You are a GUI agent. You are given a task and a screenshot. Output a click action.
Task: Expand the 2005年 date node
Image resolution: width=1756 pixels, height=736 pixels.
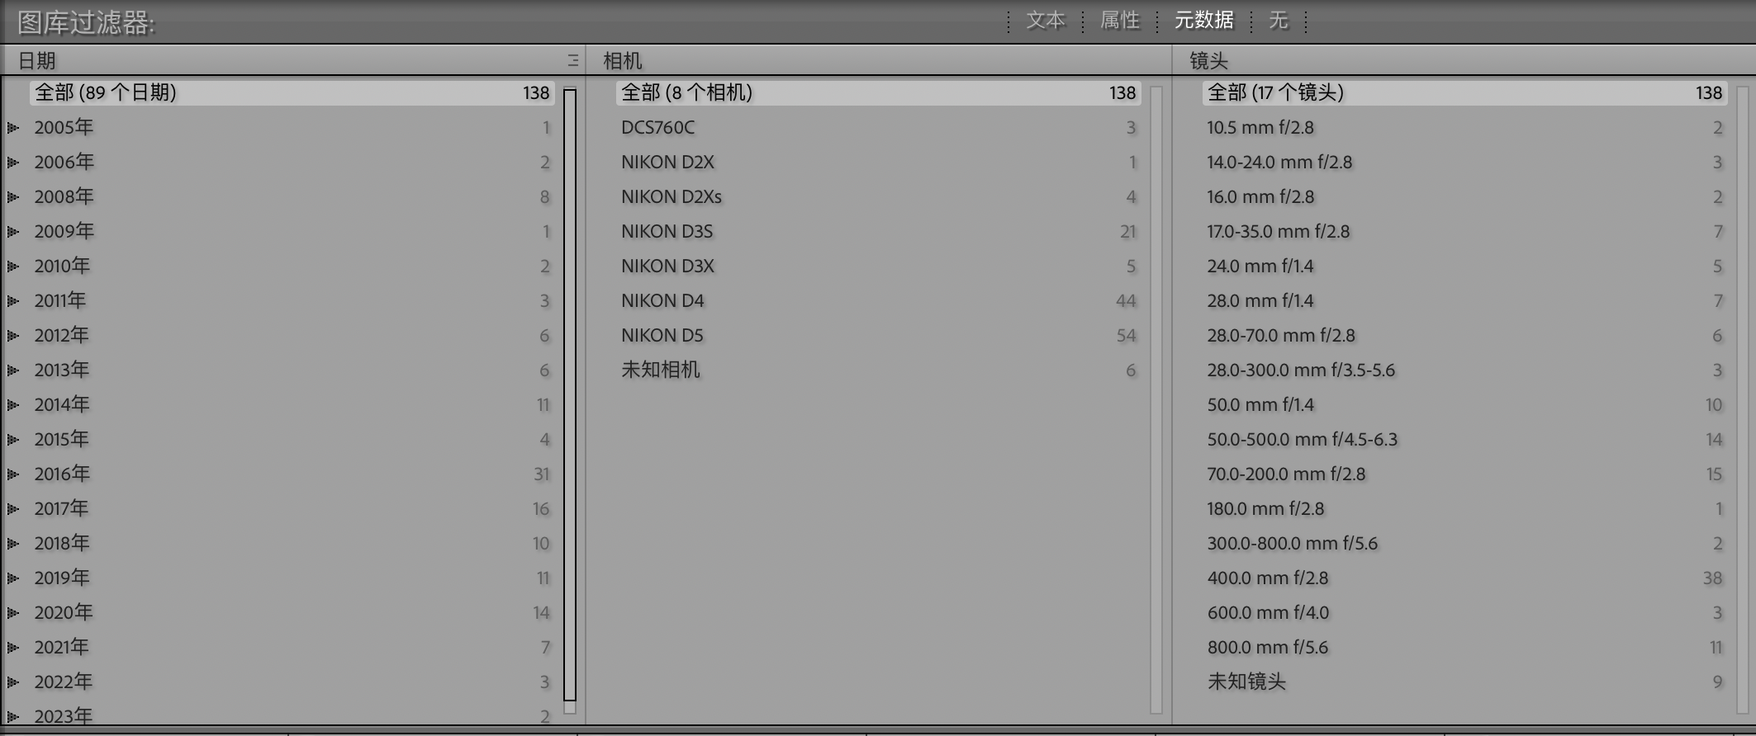pyautogui.click(x=13, y=127)
